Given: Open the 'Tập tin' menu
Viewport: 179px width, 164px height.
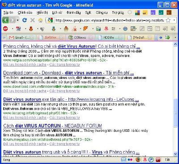Looking at the screenshot, I should pos(9,12).
